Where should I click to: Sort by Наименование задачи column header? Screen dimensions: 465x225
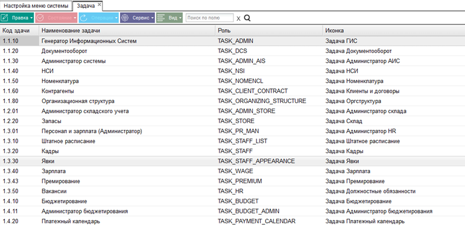coord(127,30)
